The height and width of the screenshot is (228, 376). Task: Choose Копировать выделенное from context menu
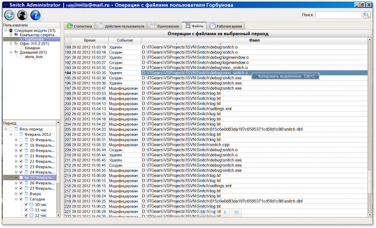coord(285,76)
